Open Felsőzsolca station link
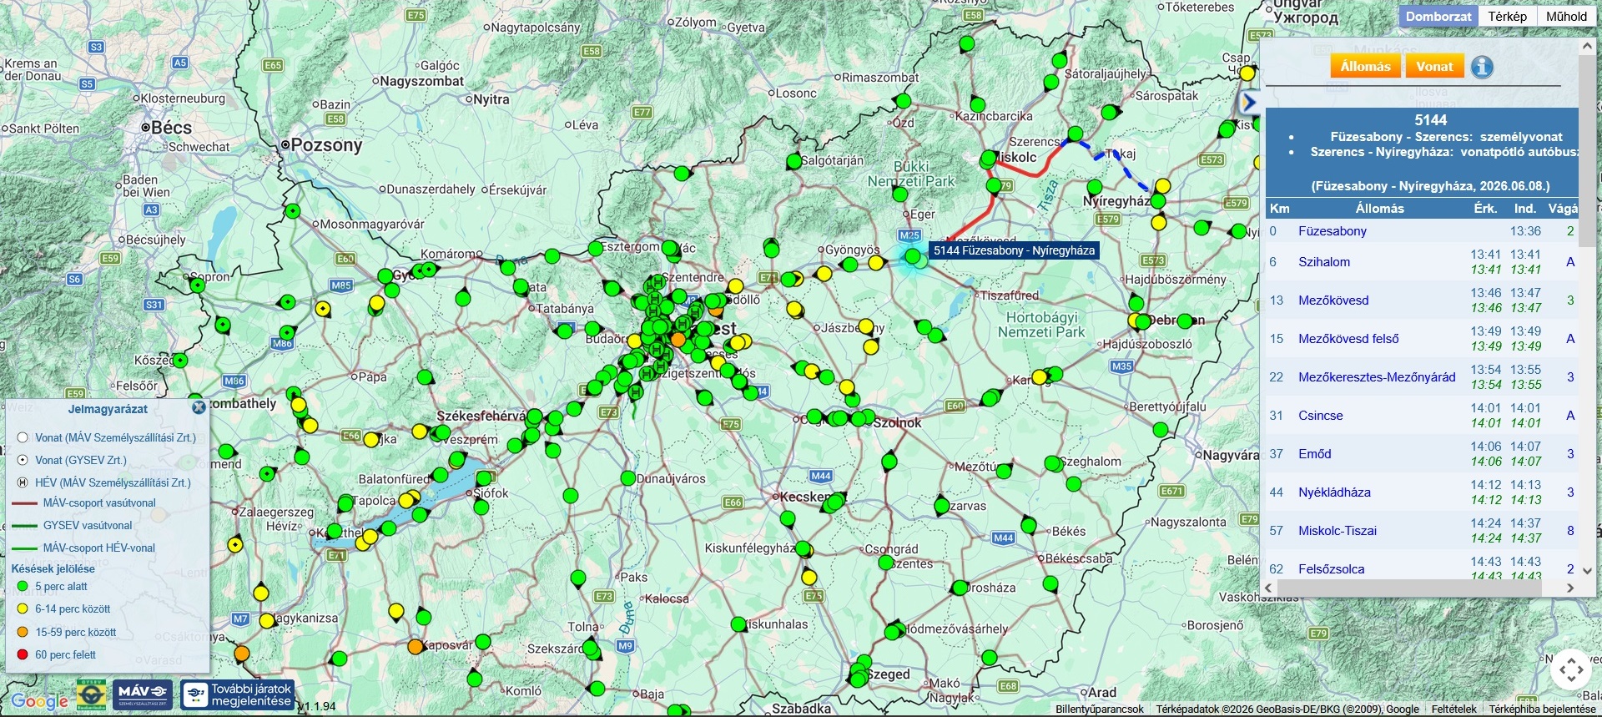The height and width of the screenshot is (717, 1602). (1332, 569)
